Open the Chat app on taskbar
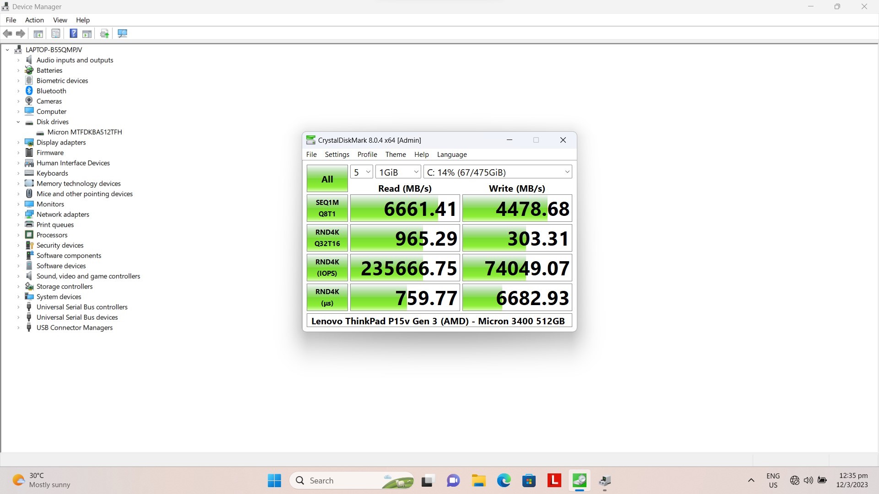Viewport: 879px width, 494px height. [x=453, y=480]
